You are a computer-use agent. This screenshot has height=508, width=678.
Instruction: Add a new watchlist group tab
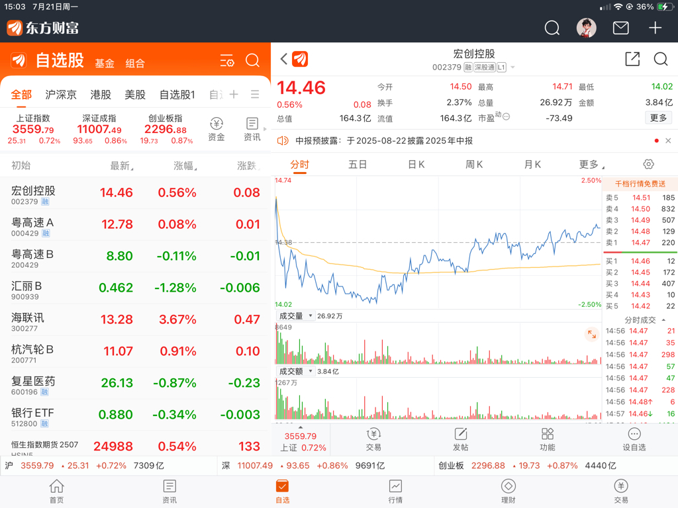click(x=234, y=94)
